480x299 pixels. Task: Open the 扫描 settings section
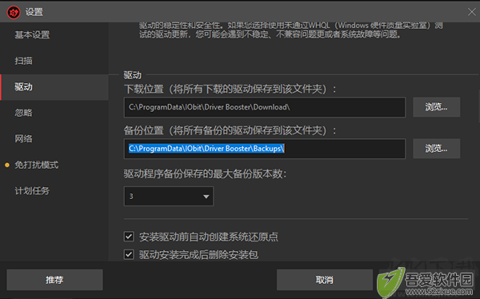(54, 61)
